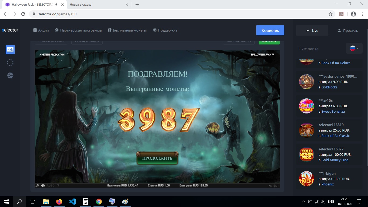Select the dashed circle sidebar icon

coord(10,63)
